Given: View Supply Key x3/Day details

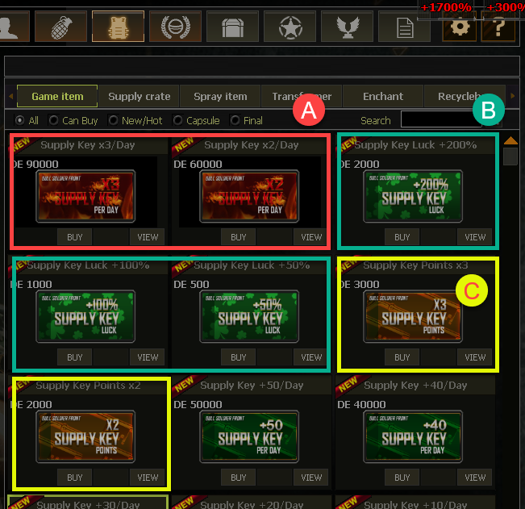Looking at the screenshot, I should tap(148, 237).
